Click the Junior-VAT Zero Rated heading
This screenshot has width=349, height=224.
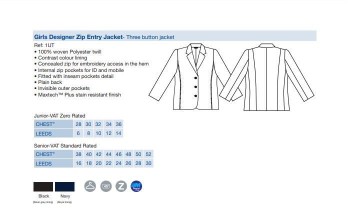(x=59, y=116)
